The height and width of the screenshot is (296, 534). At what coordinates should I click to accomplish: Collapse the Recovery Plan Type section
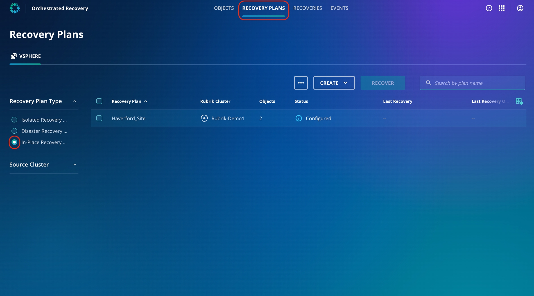[74, 101]
